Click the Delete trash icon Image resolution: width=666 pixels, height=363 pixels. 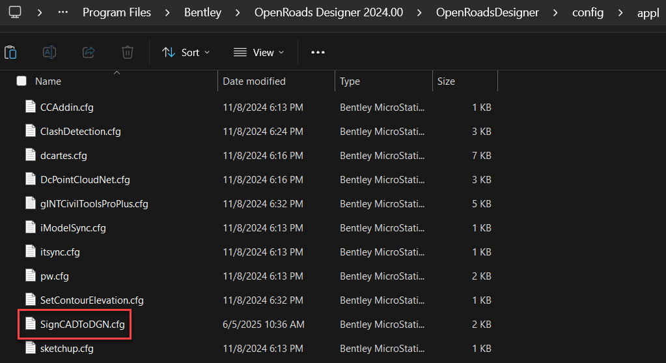pos(128,52)
